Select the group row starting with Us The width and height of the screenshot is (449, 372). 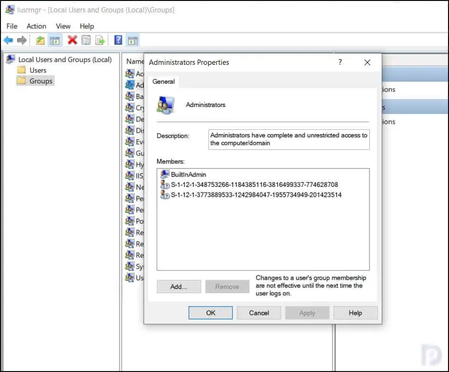pos(135,278)
